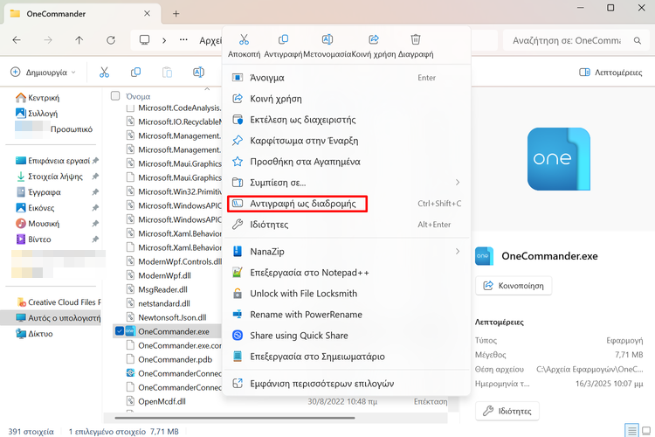Select Εκτέλεση ως διαχειριστής
The width and height of the screenshot is (655, 437).
[347, 120]
